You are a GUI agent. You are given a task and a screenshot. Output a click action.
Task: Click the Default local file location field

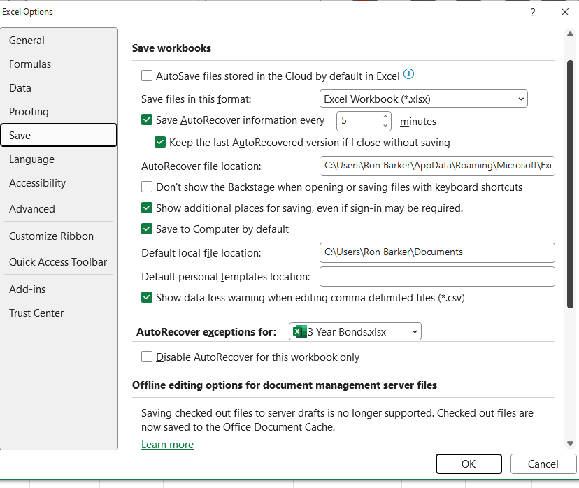click(x=437, y=252)
